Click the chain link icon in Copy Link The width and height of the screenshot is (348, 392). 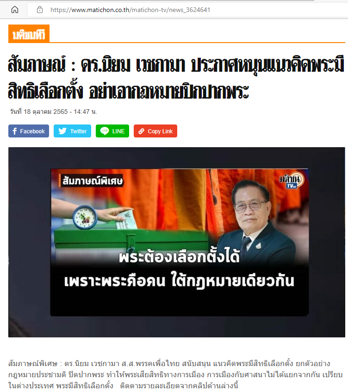pyautogui.click(x=141, y=131)
